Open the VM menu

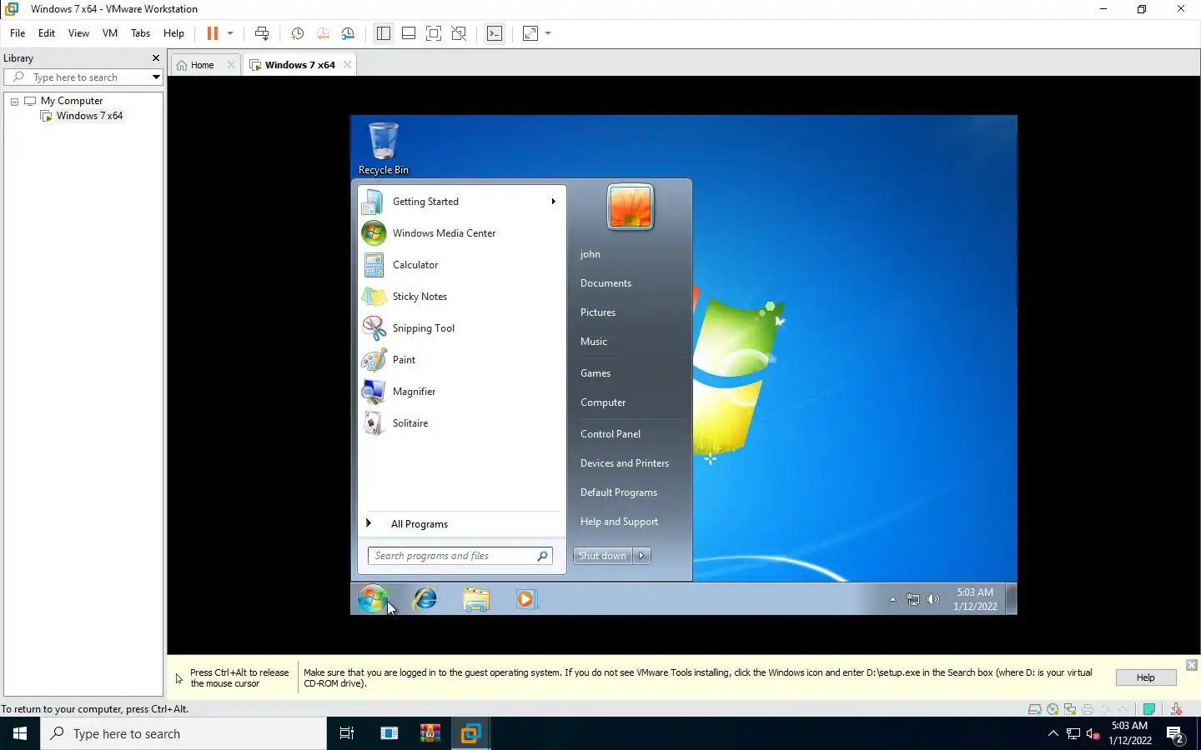(x=109, y=33)
